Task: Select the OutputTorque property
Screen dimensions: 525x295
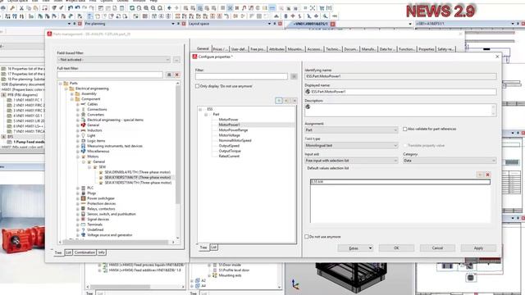Action: click(x=230, y=151)
